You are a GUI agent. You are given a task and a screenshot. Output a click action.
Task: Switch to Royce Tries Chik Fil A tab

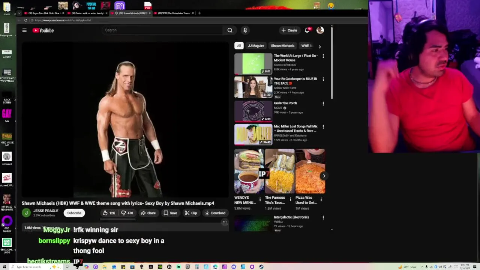tap(44, 13)
